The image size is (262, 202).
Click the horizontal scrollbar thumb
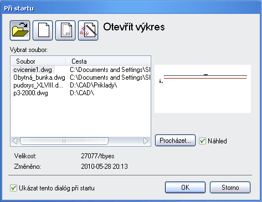[64, 141]
